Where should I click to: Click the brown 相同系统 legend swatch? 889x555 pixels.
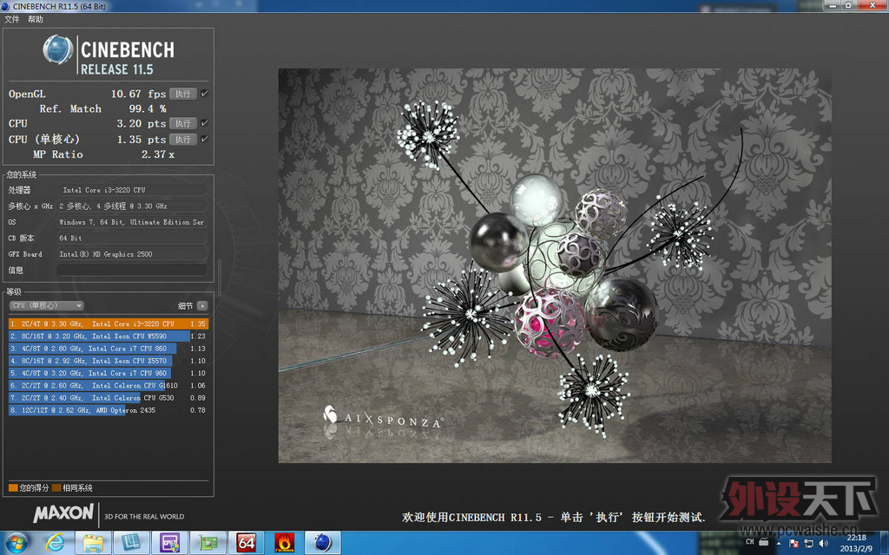(x=56, y=487)
